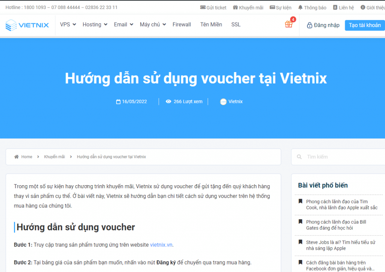Click the eye icon beside 266 Lượt xem
Screen dimensions: 385x272
coord(168,101)
